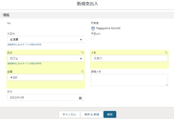This screenshot has width=174, height=119.
Task: Undo the メモ field change
Action: (166, 53)
